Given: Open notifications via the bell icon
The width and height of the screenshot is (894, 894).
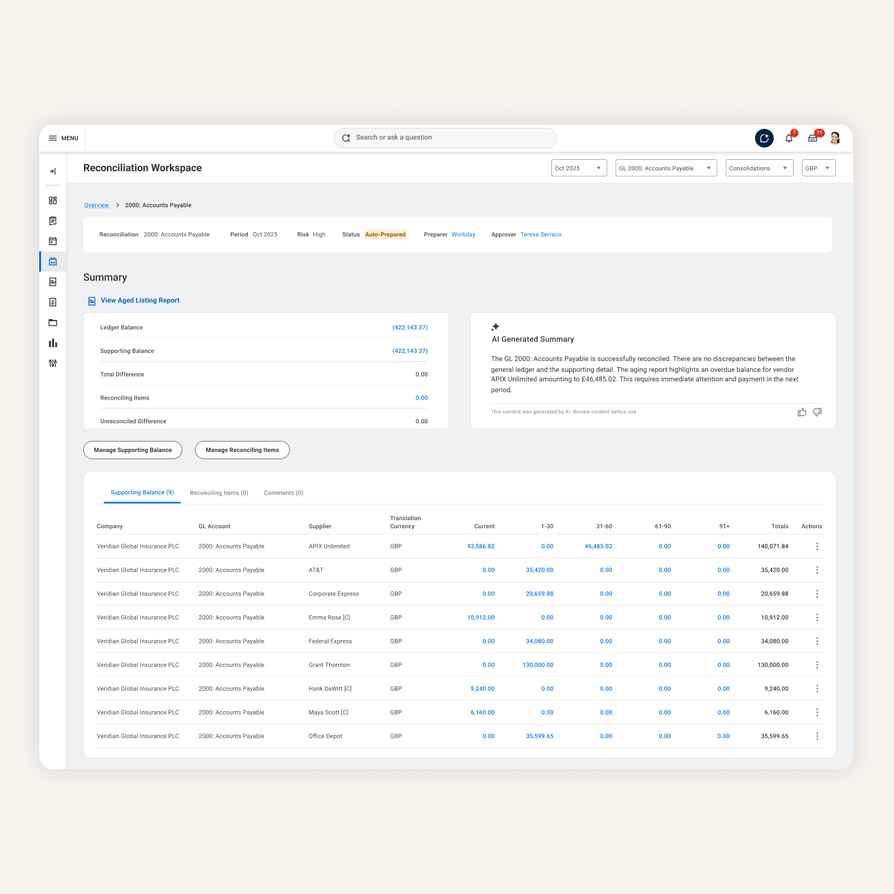Looking at the screenshot, I should point(788,137).
